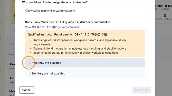This screenshot has width=172, height=96.
Task: Click the 'Experience operating forklifts safely' bullet
Action: 76,53
